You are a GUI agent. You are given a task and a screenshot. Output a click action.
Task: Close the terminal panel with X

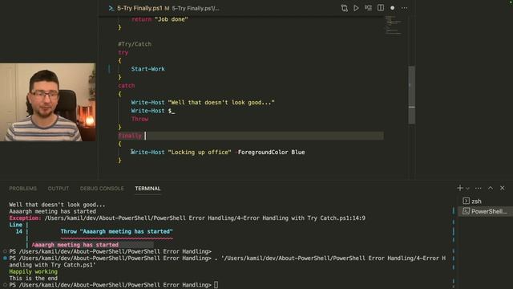pos(503,188)
